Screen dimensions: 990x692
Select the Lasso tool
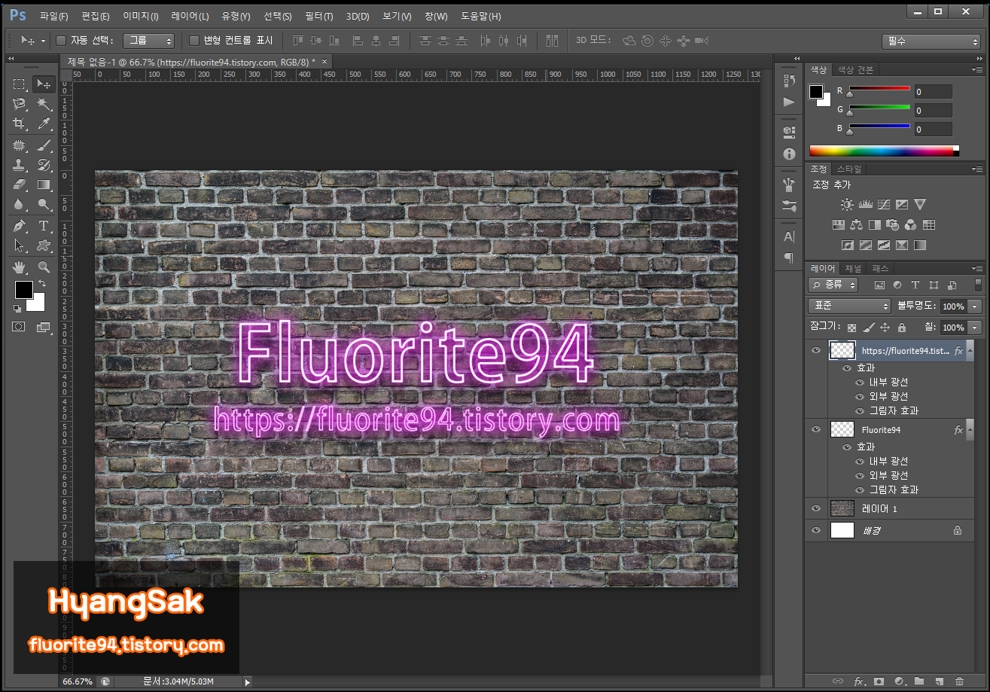pos(20,104)
